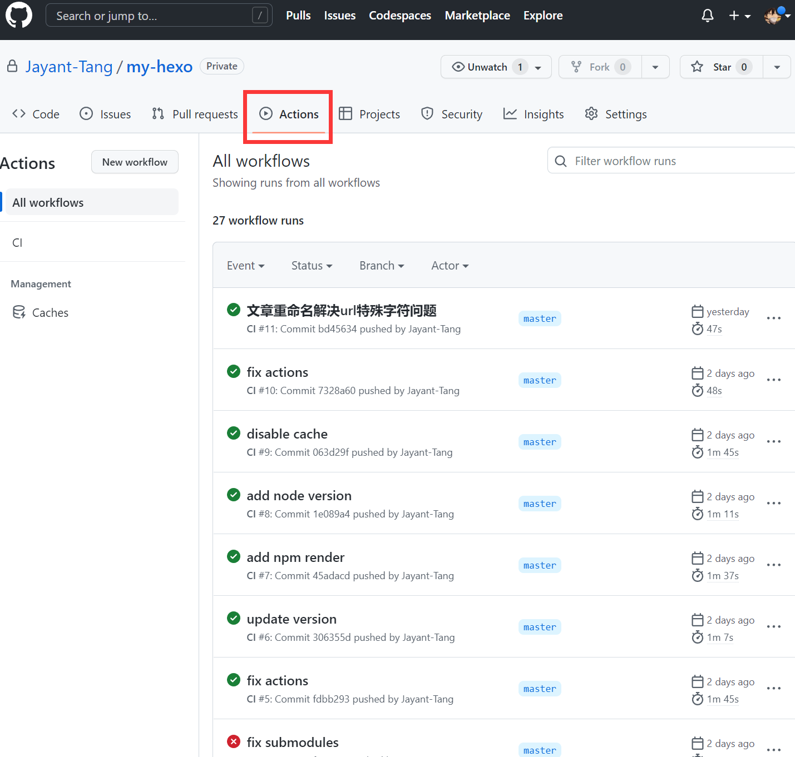Open the Actor filter dropdown

450,266
